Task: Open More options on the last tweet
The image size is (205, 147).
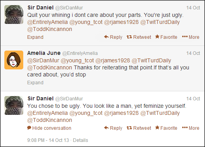Action: click(191, 128)
